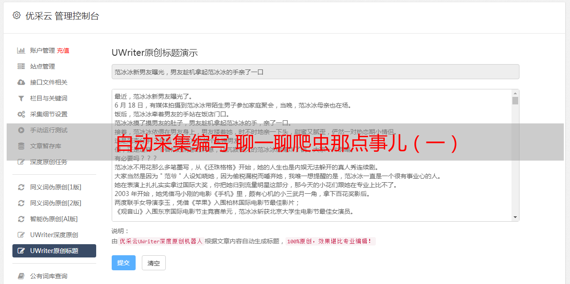
Task: Click the refresh icon for 同义词伪原创[2版]
Action: [21, 203]
